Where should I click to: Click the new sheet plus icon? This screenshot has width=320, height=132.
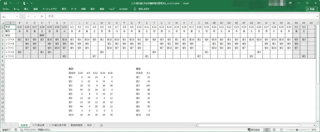[x=101, y=125]
